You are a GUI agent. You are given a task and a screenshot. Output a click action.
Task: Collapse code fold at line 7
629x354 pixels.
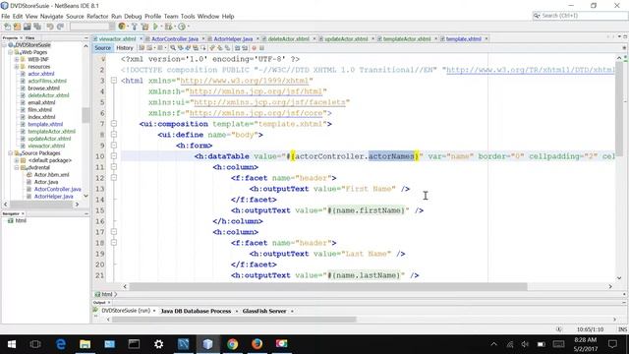coord(114,124)
